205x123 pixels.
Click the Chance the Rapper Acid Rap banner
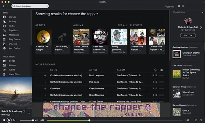(x=101, y=110)
